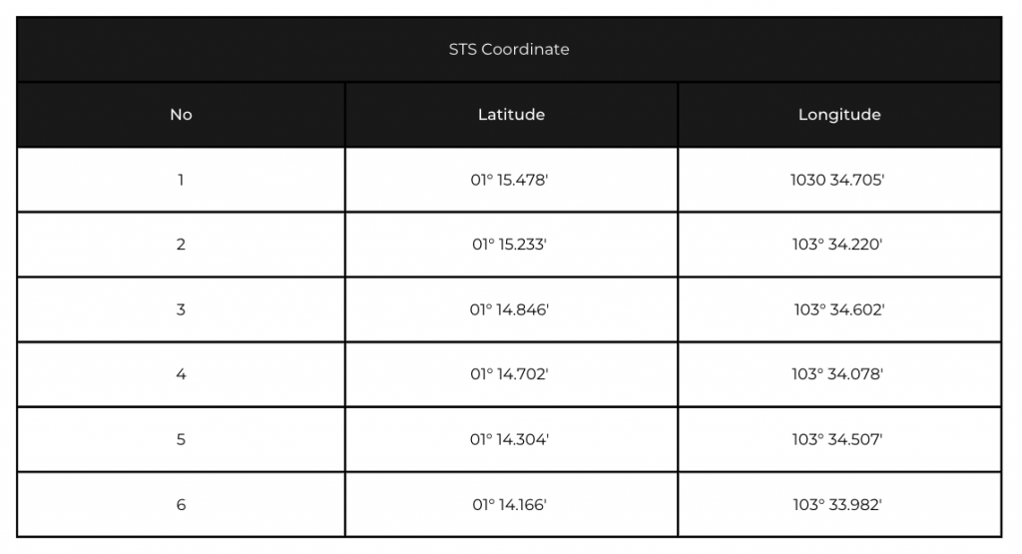Click row number 5 cell
The height and width of the screenshot is (554, 1022).
(x=181, y=439)
